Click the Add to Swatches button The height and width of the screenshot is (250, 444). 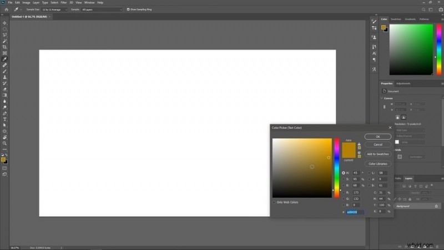pyautogui.click(x=377, y=154)
